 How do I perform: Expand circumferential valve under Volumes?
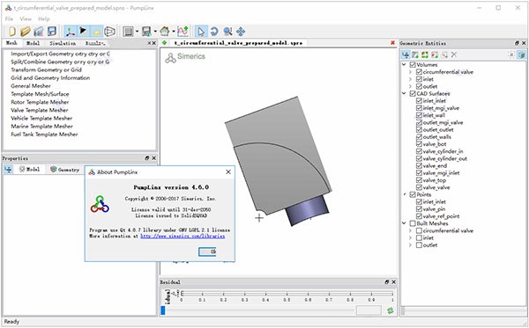[410, 71]
